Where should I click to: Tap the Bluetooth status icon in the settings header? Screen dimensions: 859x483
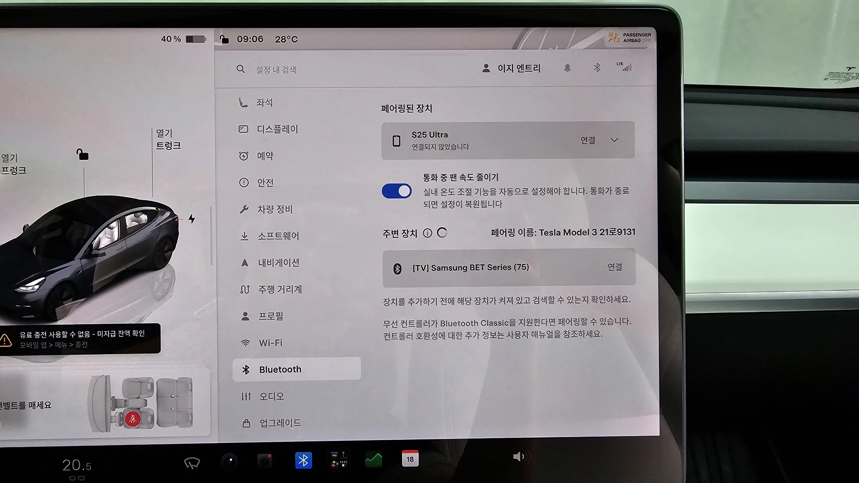[x=597, y=68]
